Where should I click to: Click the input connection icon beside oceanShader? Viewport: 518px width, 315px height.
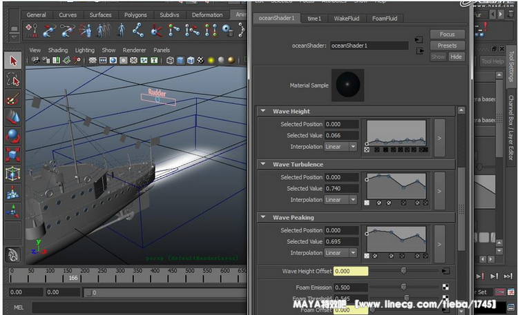[x=419, y=40]
